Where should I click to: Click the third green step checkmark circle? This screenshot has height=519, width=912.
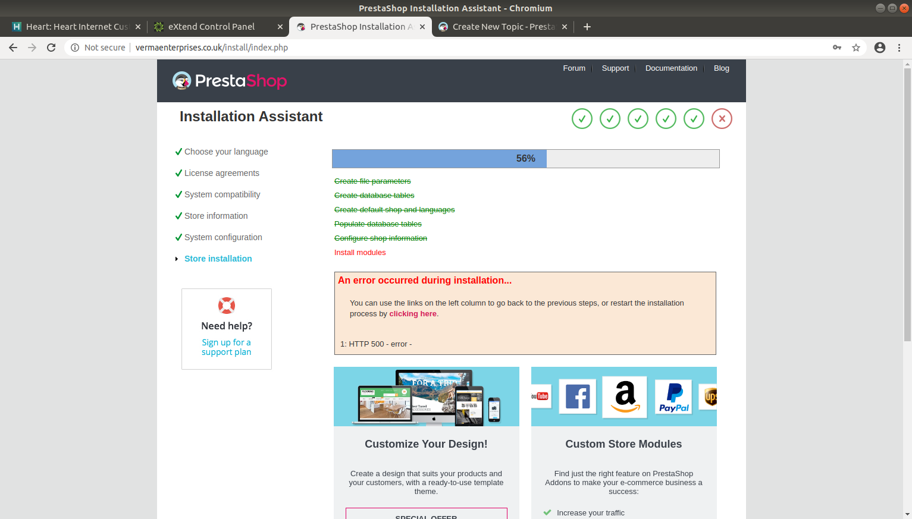tap(638, 119)
